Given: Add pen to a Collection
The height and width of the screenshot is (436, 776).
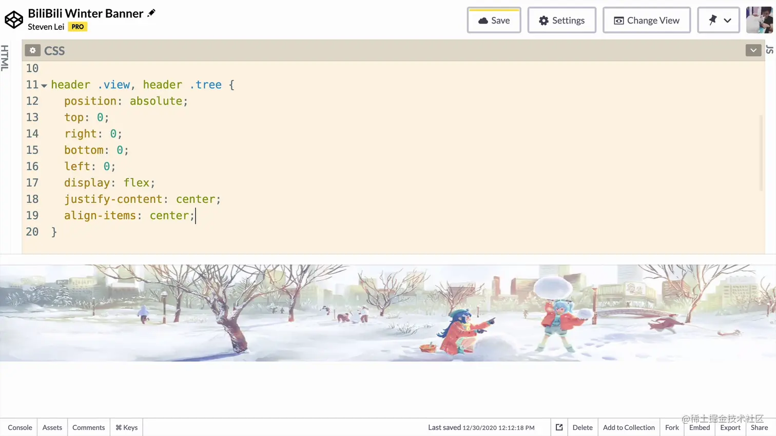Looking at the screenshot, I should click(629, 427).
